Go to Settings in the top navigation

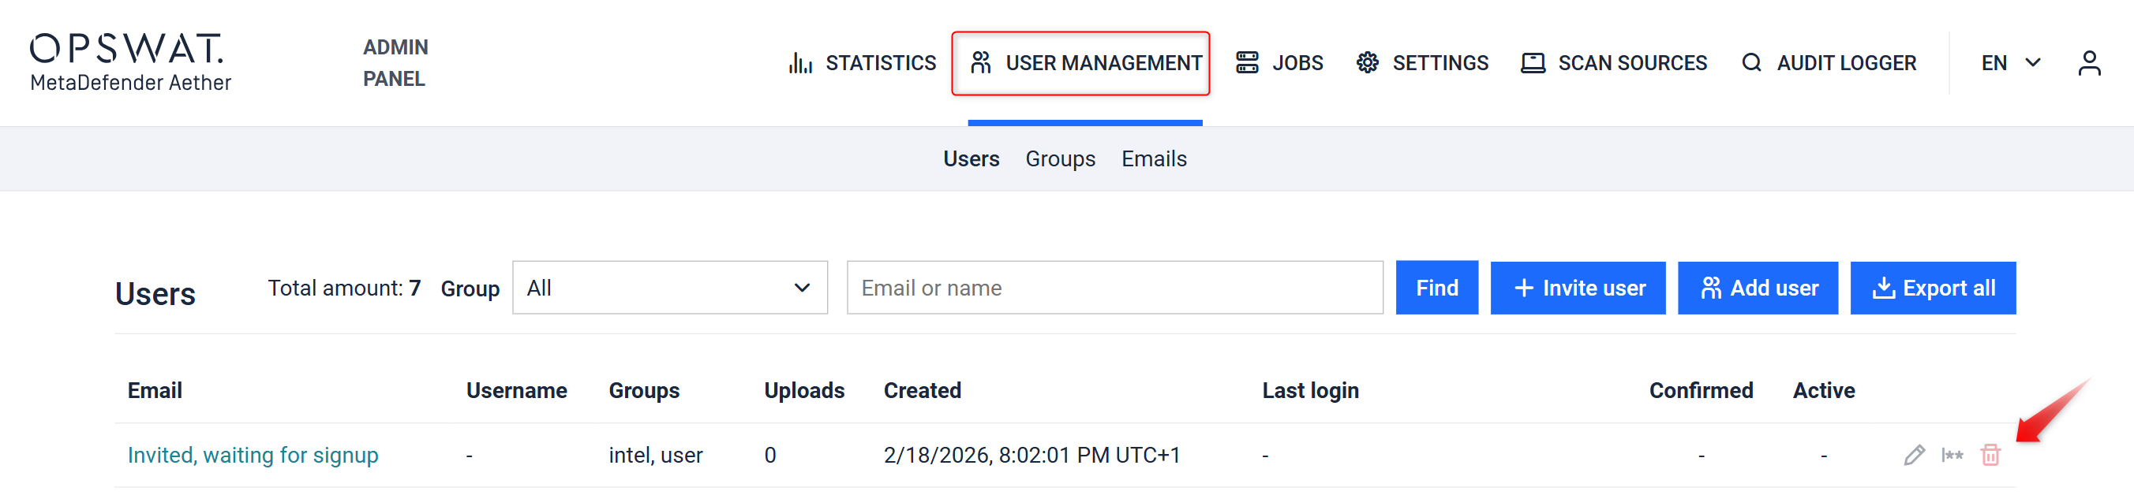(1422, 63)
